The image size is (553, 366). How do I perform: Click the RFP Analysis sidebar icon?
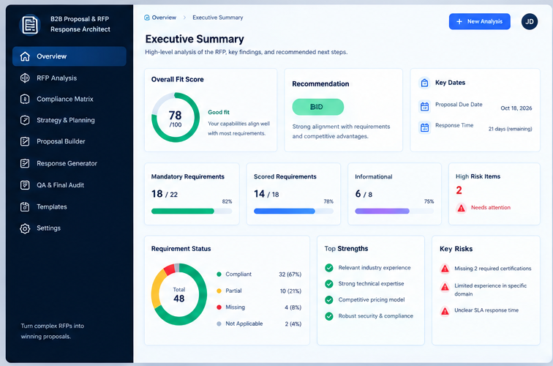[25, 78]
